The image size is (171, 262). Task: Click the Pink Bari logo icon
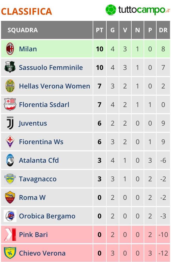pyautogui.click(x=10, y=234)
